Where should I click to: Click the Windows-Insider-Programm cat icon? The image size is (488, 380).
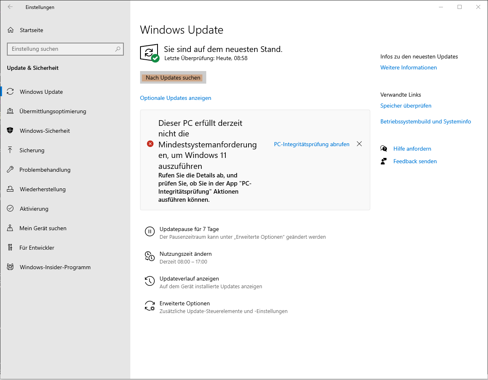coord(11,267)
